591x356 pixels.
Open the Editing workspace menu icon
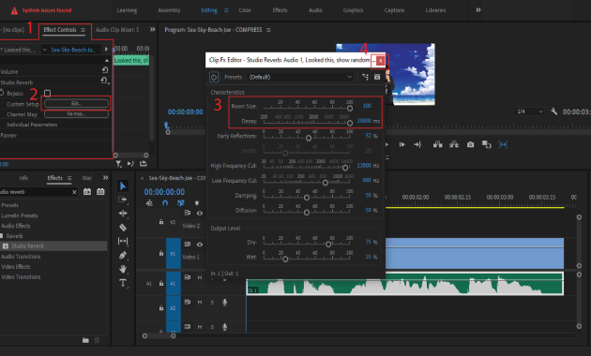click(226, 10)
